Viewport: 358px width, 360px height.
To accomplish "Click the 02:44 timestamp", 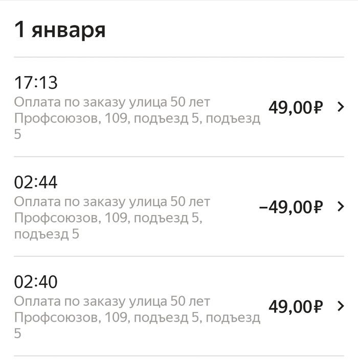I will coord(36,182).
